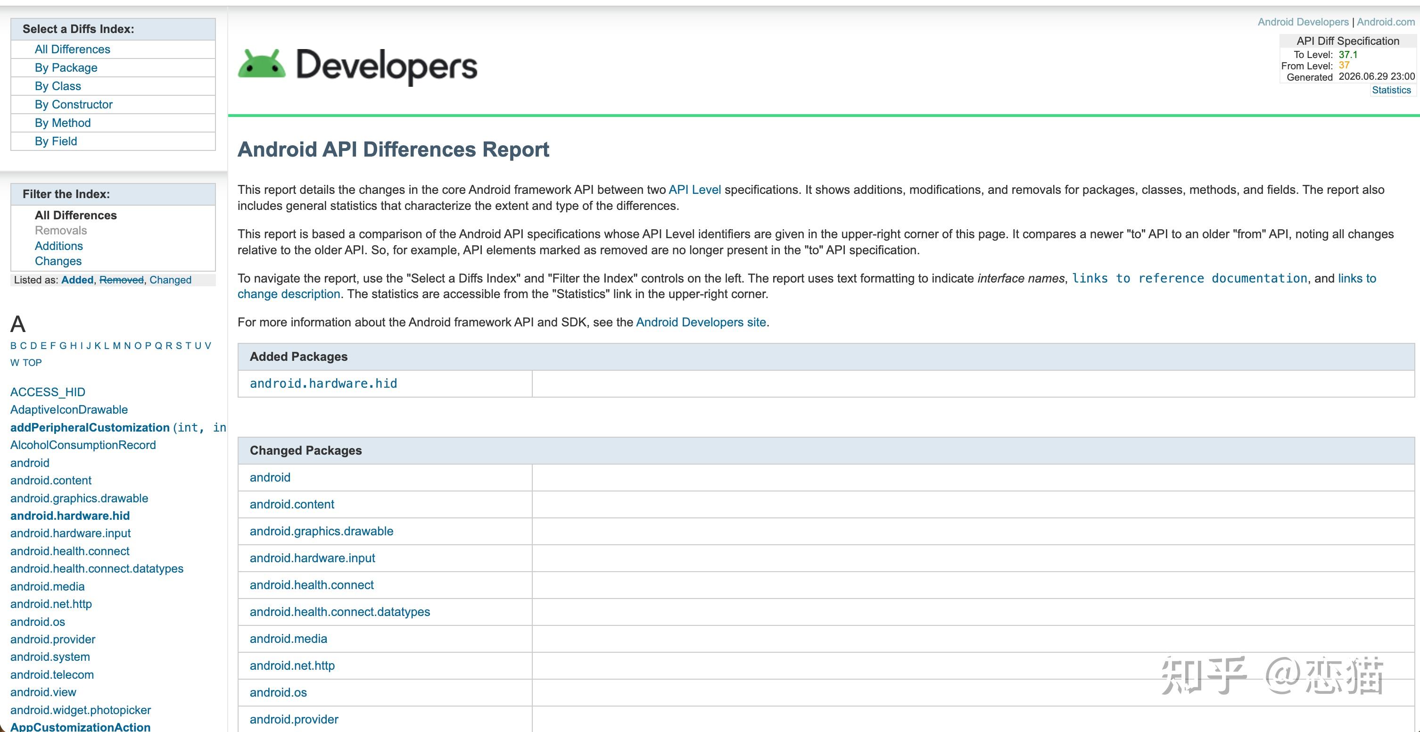This screenshot has height=732, width=1420.
Task: Open the By Method index
Action: point(62,123)
